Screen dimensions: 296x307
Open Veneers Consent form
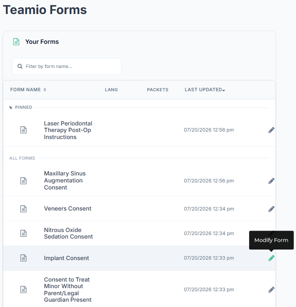[68, 209]
